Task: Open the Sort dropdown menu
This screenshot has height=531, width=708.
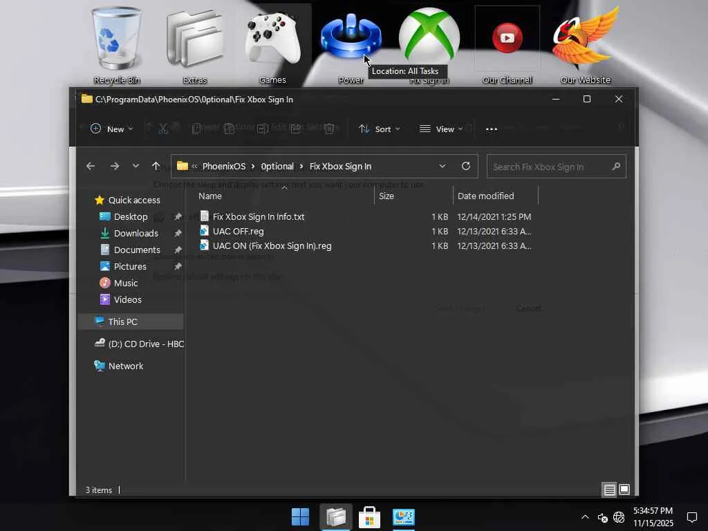Action: (x=380, y=129)
